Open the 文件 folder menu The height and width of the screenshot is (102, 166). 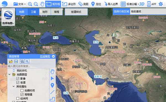point(19,4)
